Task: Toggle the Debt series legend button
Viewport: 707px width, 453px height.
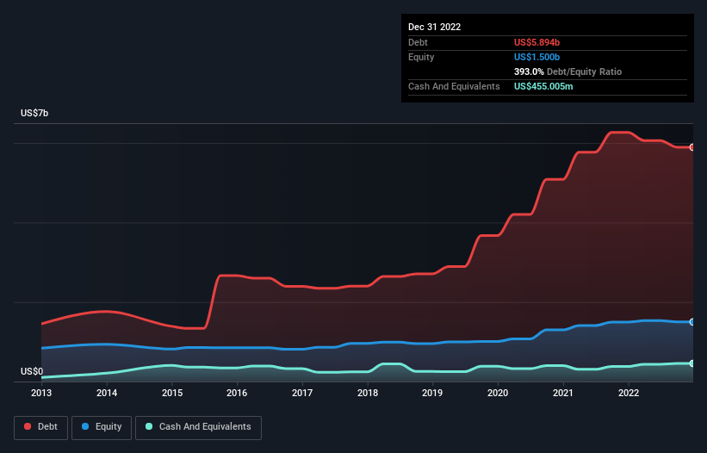Action: [41, 427]
